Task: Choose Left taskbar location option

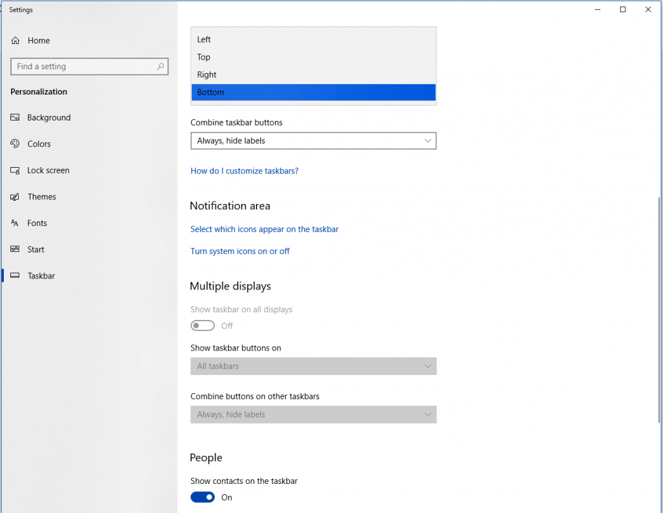Action: [313, 40]
